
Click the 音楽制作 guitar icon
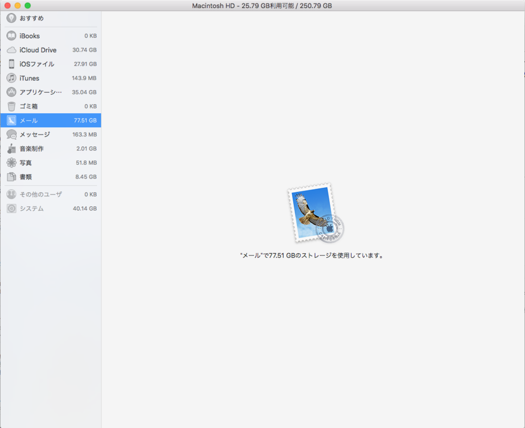point(12,148)
